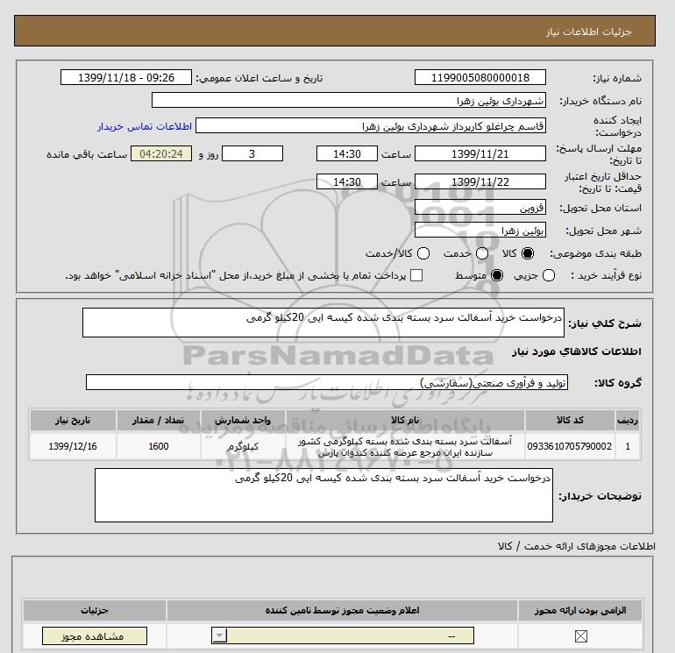Click the quantity cell 1600

159,446
